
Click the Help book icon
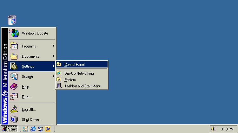pos(14,86)
